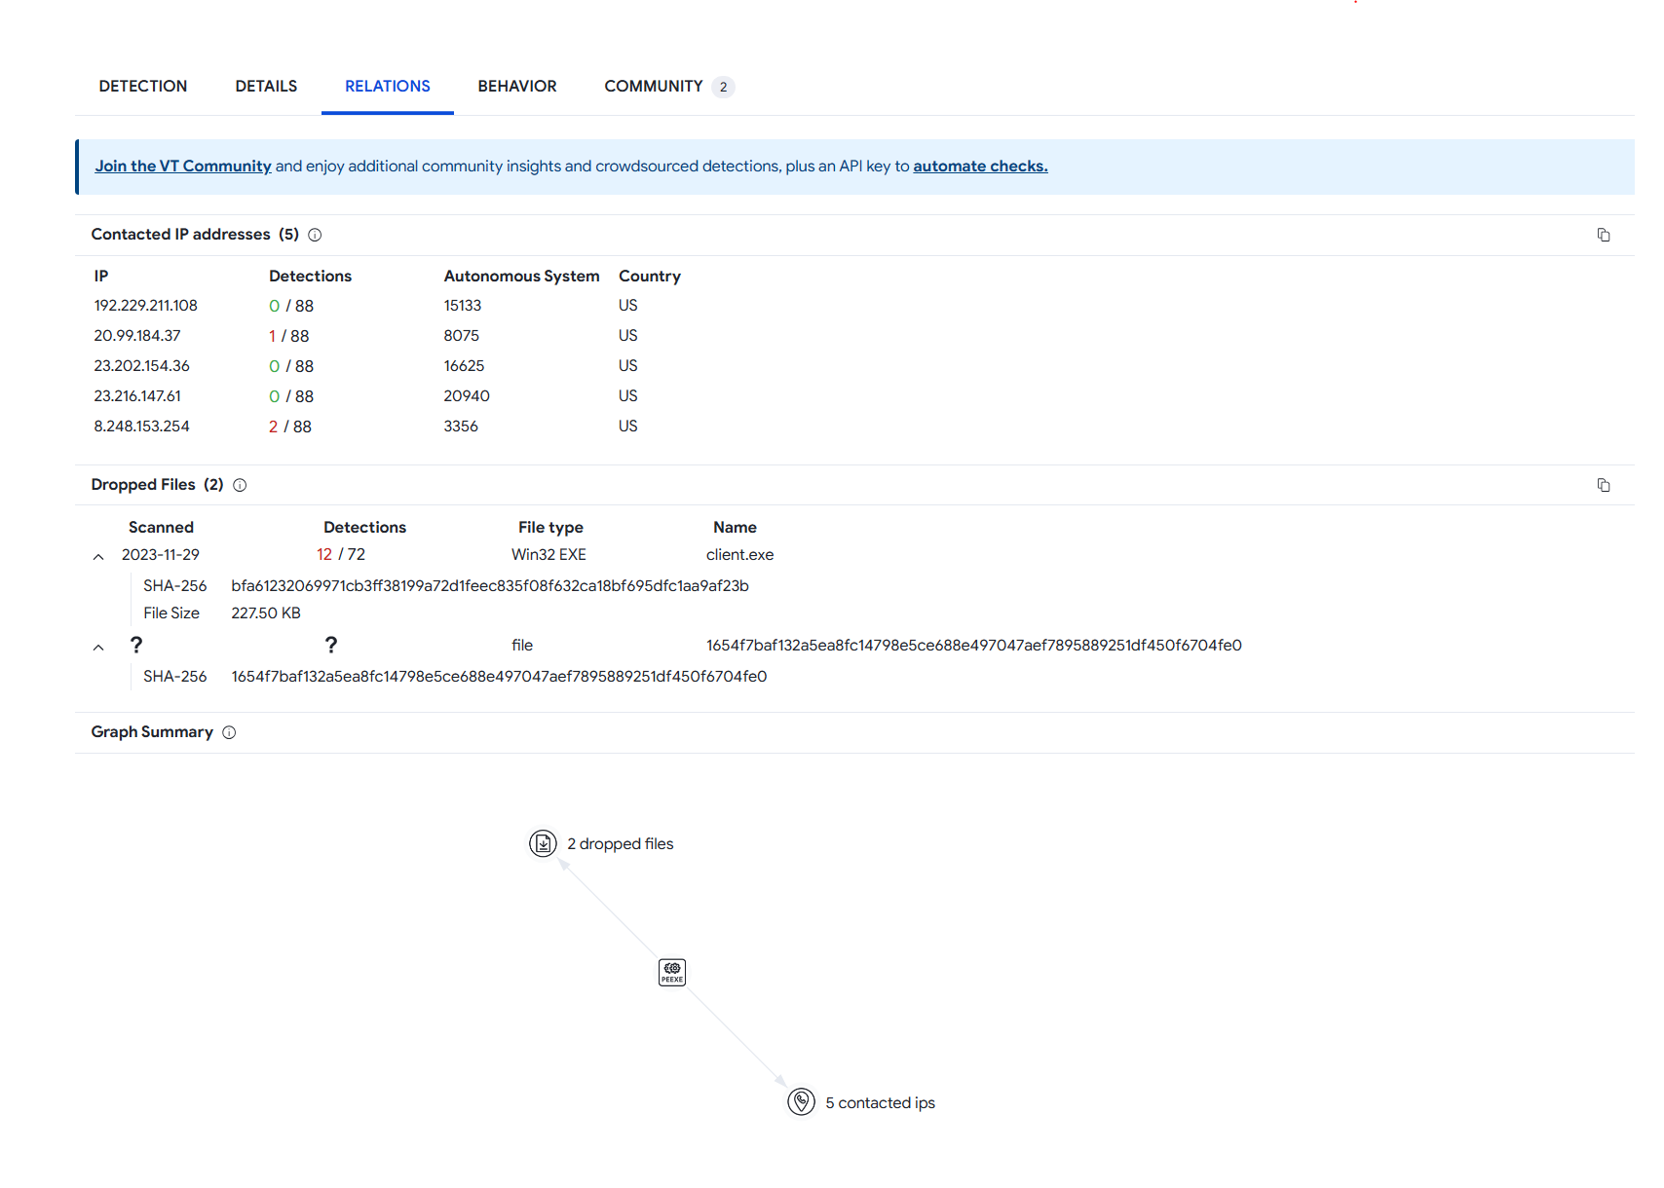Click the 1 / 88 detections value

288,336
